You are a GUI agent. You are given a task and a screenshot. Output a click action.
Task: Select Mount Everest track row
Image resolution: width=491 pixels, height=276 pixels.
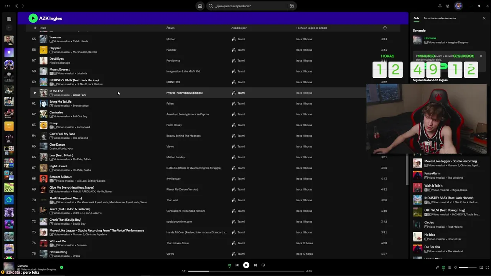click(x=215, y=71)
